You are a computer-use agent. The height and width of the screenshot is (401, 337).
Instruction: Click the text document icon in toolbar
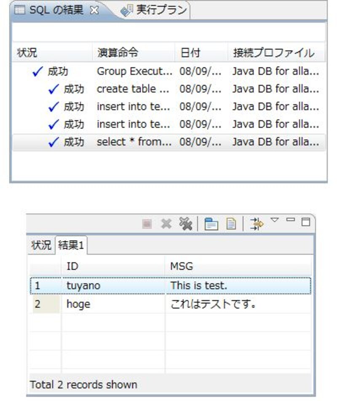tap(231, 224)
